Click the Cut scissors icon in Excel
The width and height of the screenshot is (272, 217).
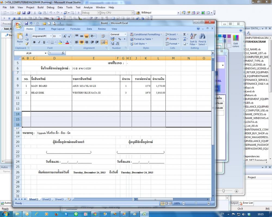tap(27, 35)
